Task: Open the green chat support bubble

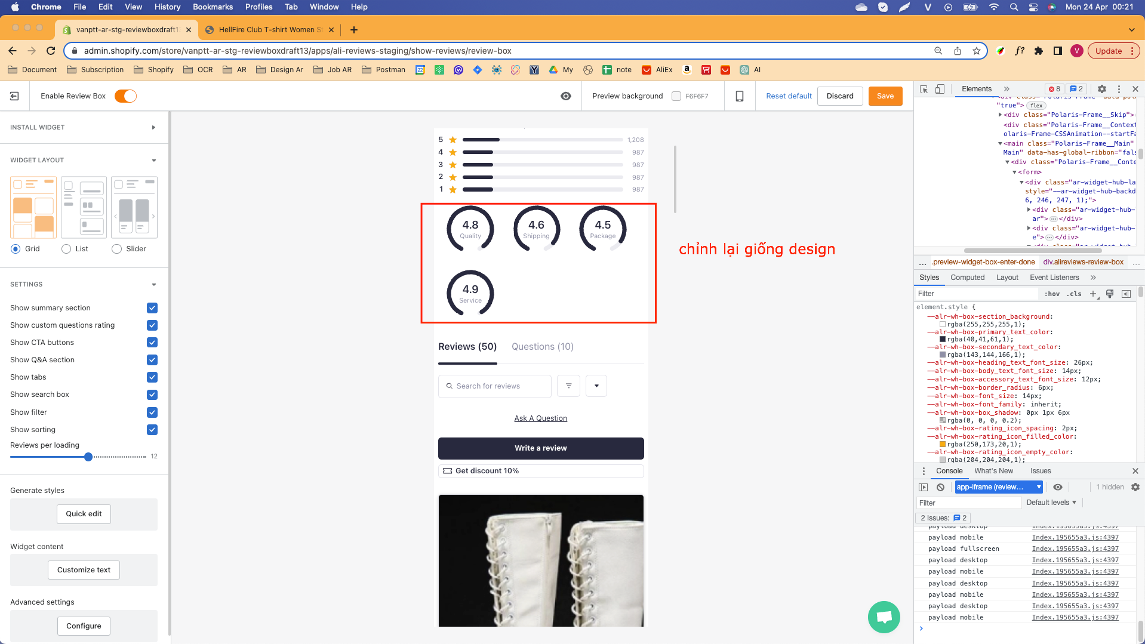Action: pyautogui.click(x=884, y=617)
